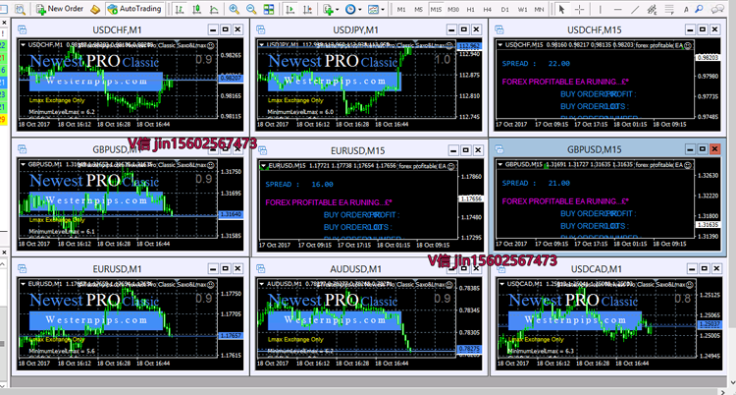Image resolution: width=736 pixels, height=395 pixels.
Task: Open the indicators list dropdown arrow
Action: (337, 10)
